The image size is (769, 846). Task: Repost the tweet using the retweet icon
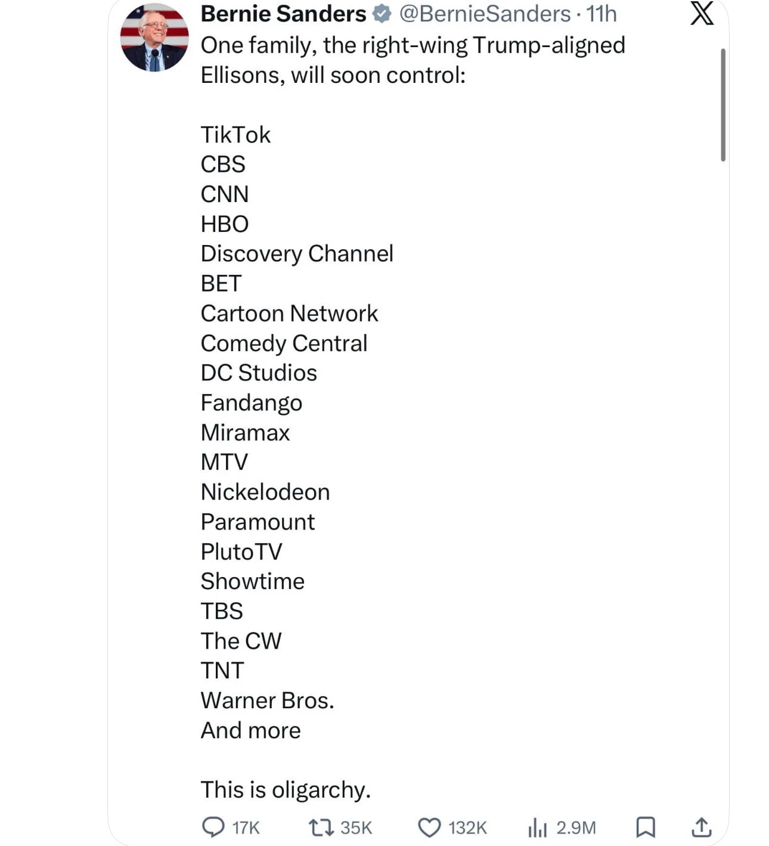tap(321, 827)
